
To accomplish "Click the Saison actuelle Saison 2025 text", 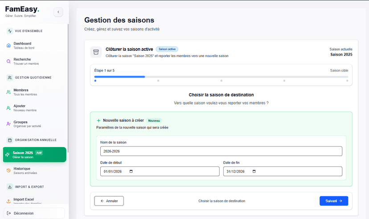I will (341, 52).
